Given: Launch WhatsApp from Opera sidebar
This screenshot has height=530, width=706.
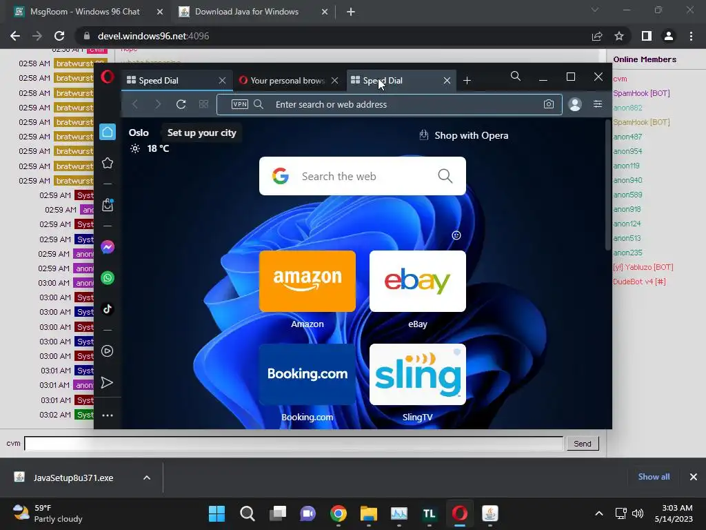Looking at the screenshot, I should tap(107, 277).
